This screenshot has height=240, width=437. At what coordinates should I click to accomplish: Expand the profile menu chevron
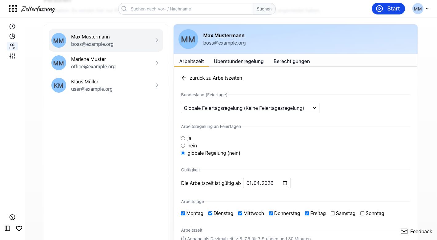click(427, 9)
